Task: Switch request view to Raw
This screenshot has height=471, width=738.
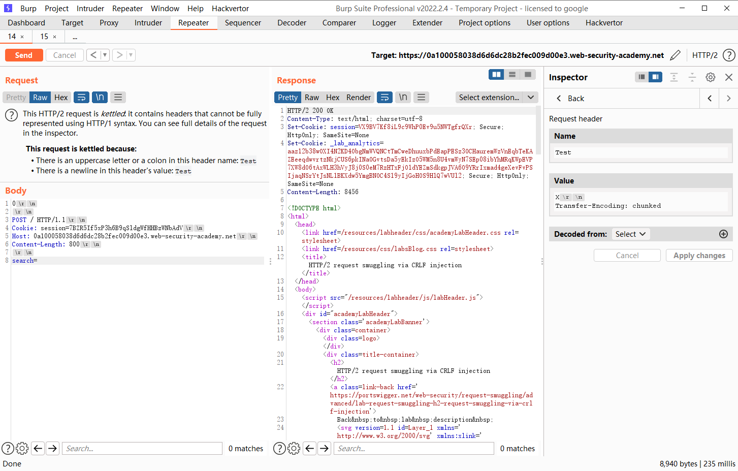Action: click(40, 98)
